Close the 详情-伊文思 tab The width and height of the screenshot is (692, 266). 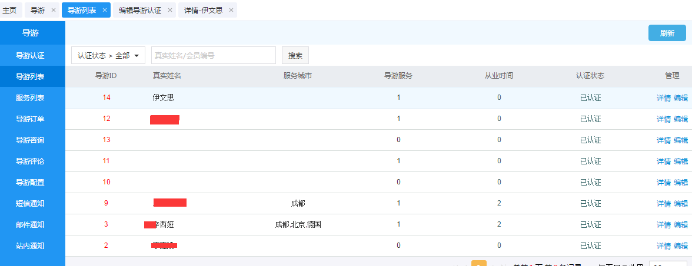pos(231,11)
